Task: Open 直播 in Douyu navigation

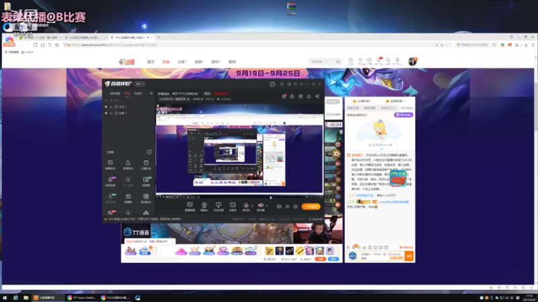Action: [165, 62]
